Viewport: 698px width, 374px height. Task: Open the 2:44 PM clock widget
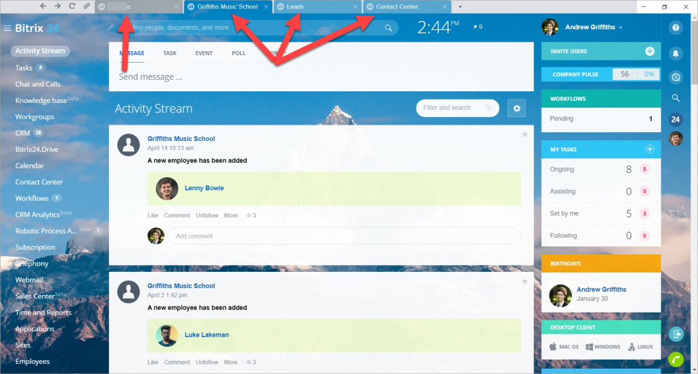438,27
